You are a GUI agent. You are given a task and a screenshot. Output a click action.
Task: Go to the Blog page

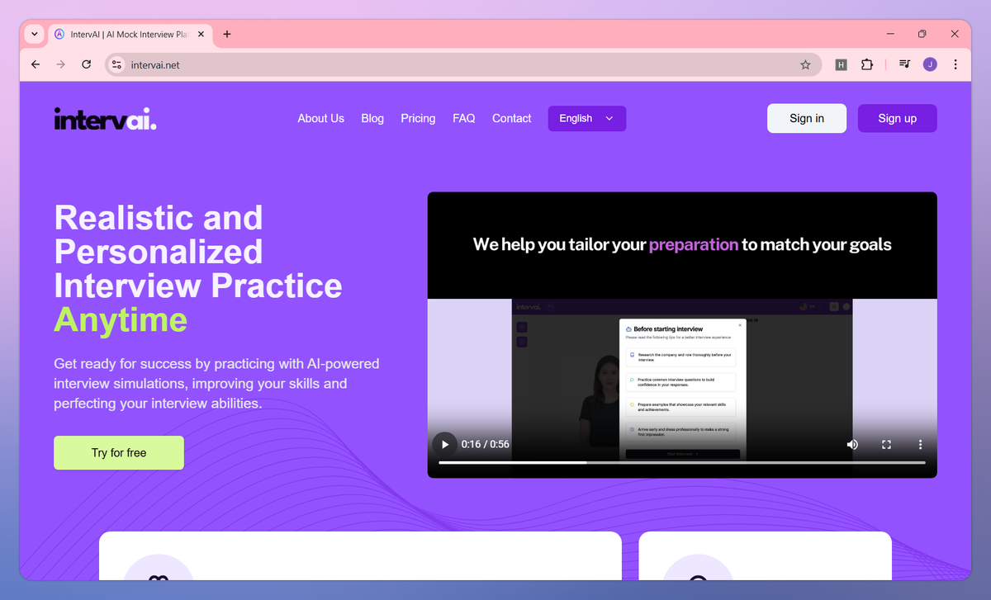[372, 119]
